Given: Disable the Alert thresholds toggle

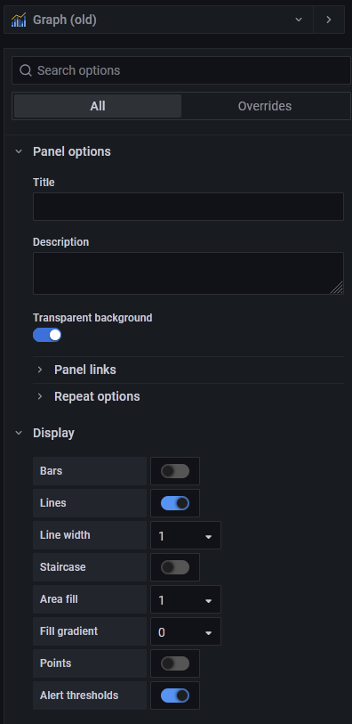Looking at the screenshot, I should click(x=175, y=696).
